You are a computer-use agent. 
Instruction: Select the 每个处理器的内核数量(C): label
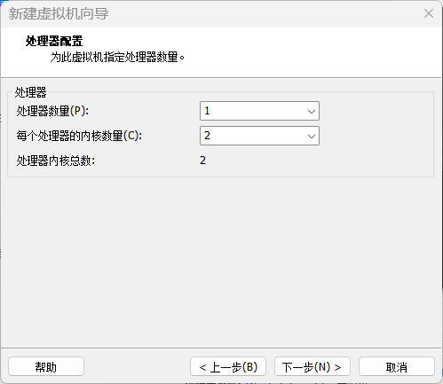coord(79,136)
